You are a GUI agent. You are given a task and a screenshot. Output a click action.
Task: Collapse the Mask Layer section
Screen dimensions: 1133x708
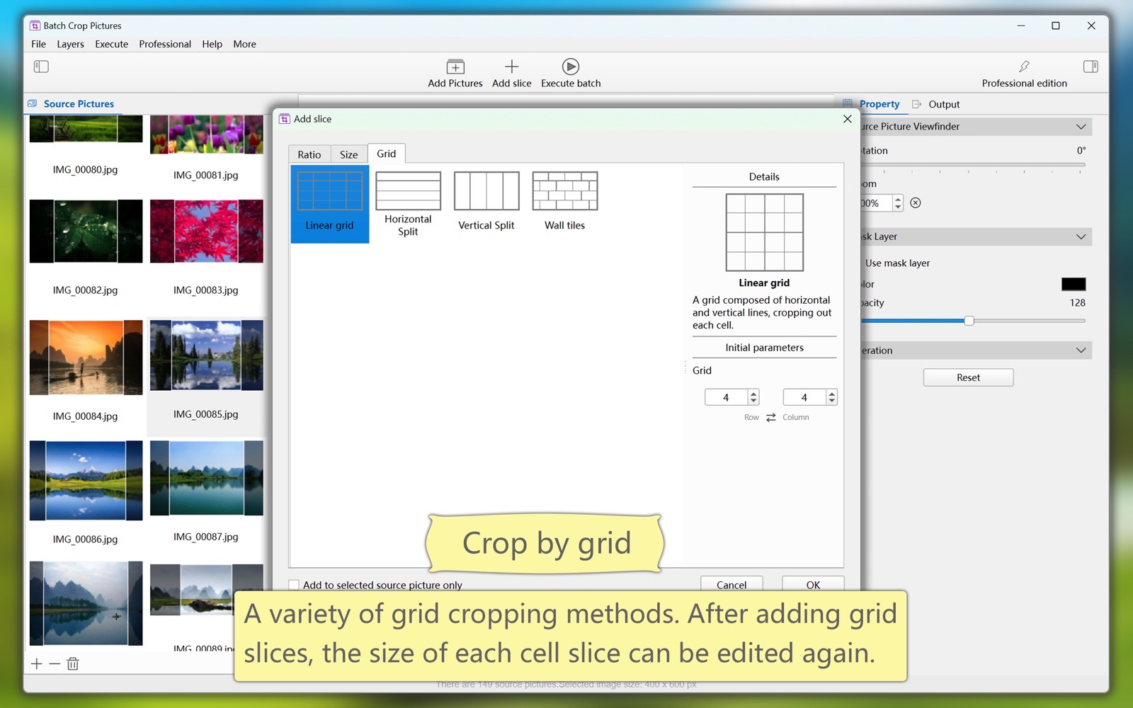tap(1081, 236)
